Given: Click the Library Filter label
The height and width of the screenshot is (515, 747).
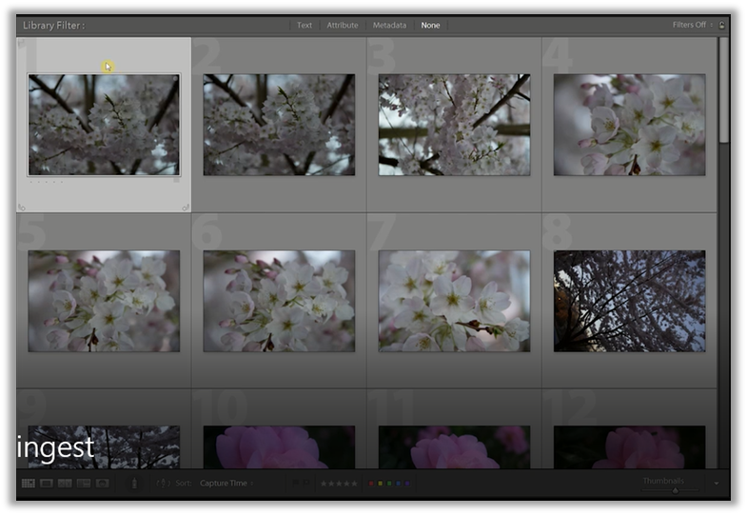Looking at the screenshot, I should click(x=54, y=26).
